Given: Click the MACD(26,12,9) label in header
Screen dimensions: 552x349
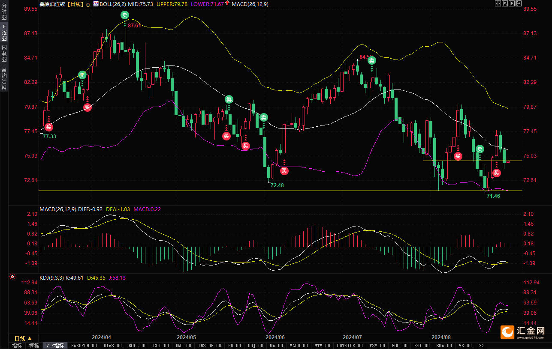Looking at the screenshot, I should click(x=250, y=4).
